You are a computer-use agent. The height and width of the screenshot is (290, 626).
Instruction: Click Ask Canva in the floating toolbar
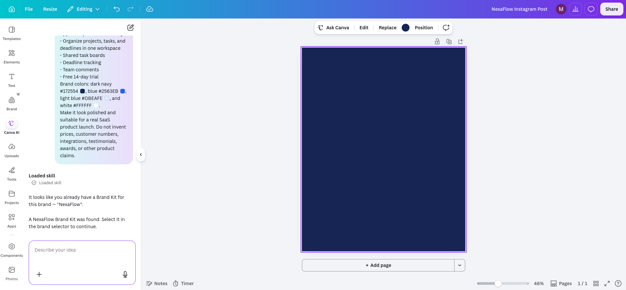(334, 28)
